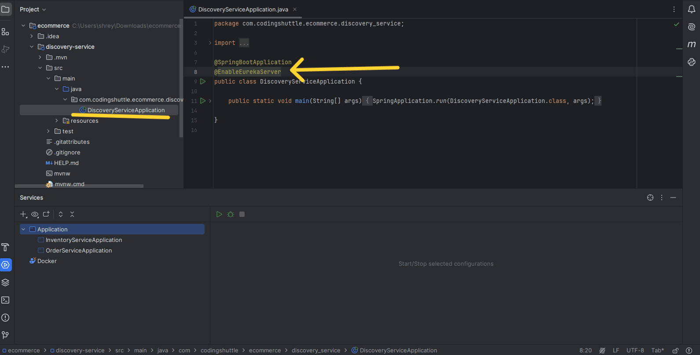Collapse the ecommerce root folder

23,26
